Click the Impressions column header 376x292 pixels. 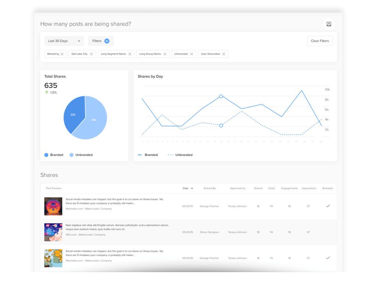[309, 188]
